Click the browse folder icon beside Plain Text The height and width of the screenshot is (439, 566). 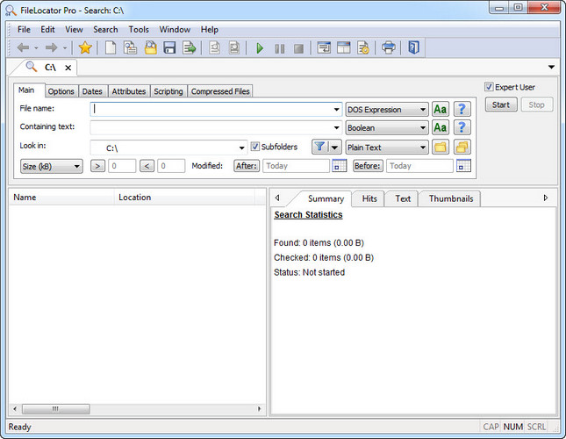click(441, 148)
